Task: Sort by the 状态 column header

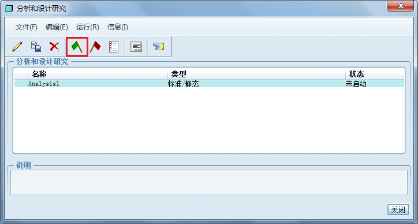Action: (x=375, y=73)
